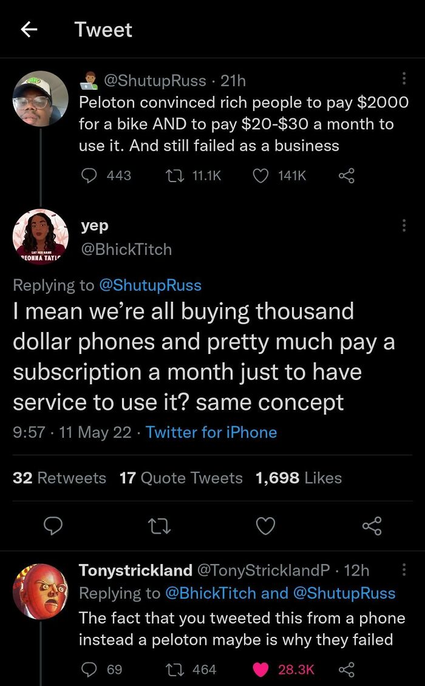Screen dimensions: 425x686
Task: Open reply on ShutupRuss's Peloton tweet
Action: coord(89,175)
